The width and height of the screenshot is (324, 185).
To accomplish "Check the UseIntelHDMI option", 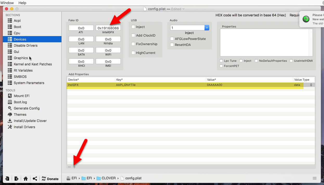I will [x=291, y=61].
